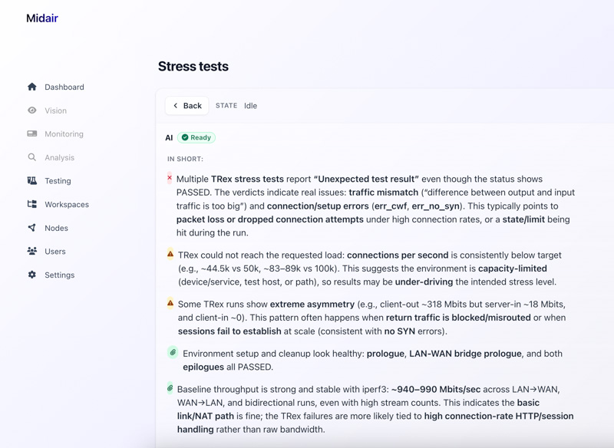Open the Settings menu label
The image size is (614, 448).
click(59, 275)
